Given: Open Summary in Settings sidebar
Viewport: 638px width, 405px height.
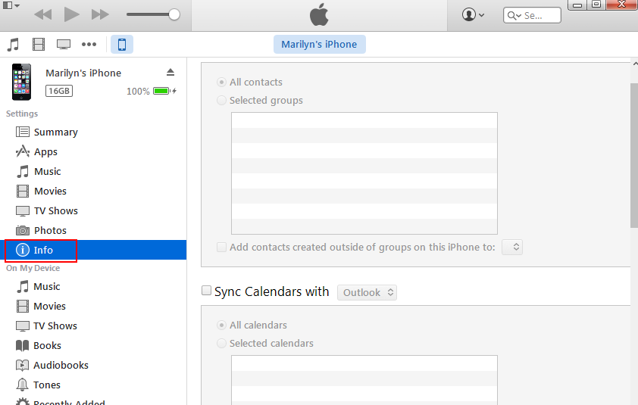Looking at the screenshot, I should pos(55,132).
